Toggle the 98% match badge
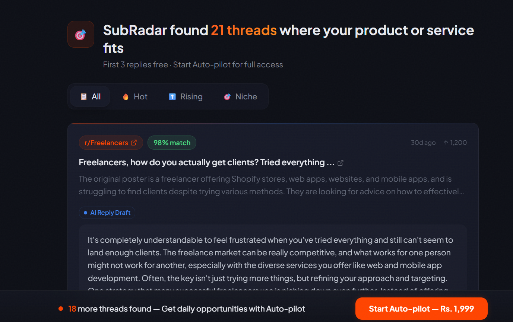The image size is (513, 322). 172,142
